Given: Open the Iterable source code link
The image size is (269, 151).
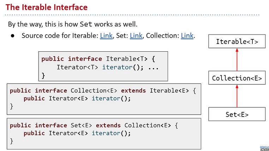Looking at the screenshot, I should point(106,36).
